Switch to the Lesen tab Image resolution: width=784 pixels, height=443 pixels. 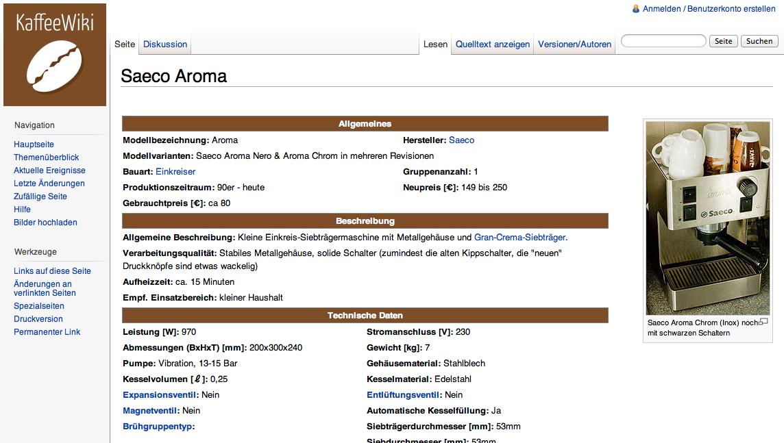pos(435,44)
